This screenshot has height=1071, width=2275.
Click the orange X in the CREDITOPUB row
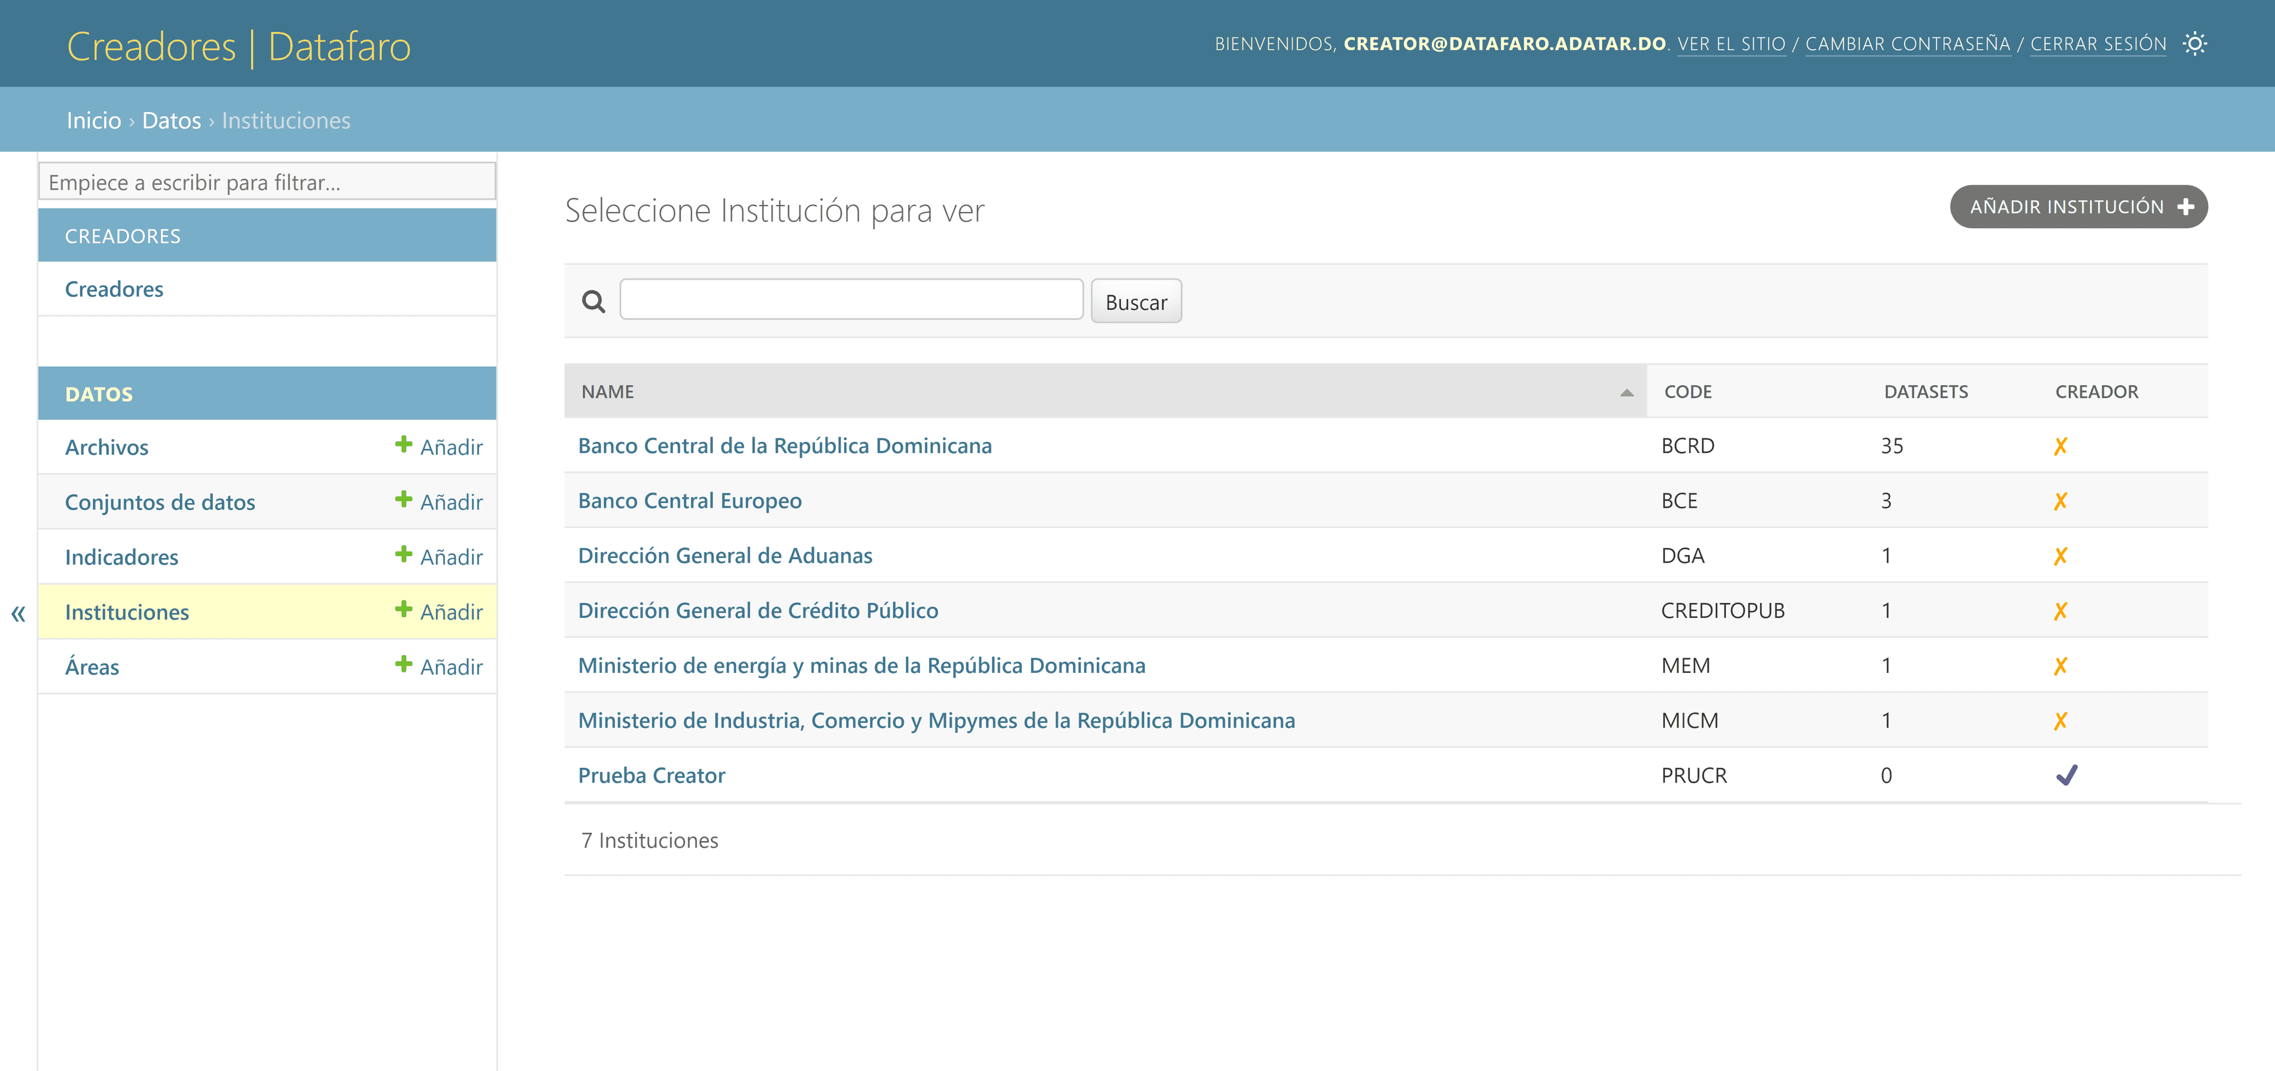click(x=2059, y=611)
